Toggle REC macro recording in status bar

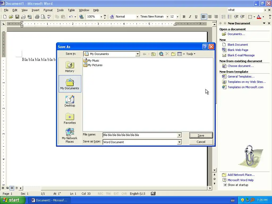[x=100, y=194]
